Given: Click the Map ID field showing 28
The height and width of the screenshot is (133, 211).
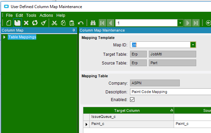Looking at the screenshot, I should coord(160,45).
